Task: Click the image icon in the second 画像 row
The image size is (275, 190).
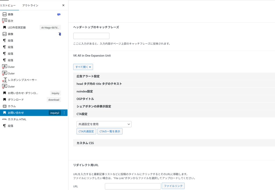Action: (5, 34)
